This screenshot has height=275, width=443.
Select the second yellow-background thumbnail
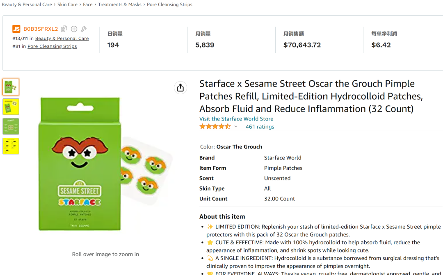tap(11, 107)
